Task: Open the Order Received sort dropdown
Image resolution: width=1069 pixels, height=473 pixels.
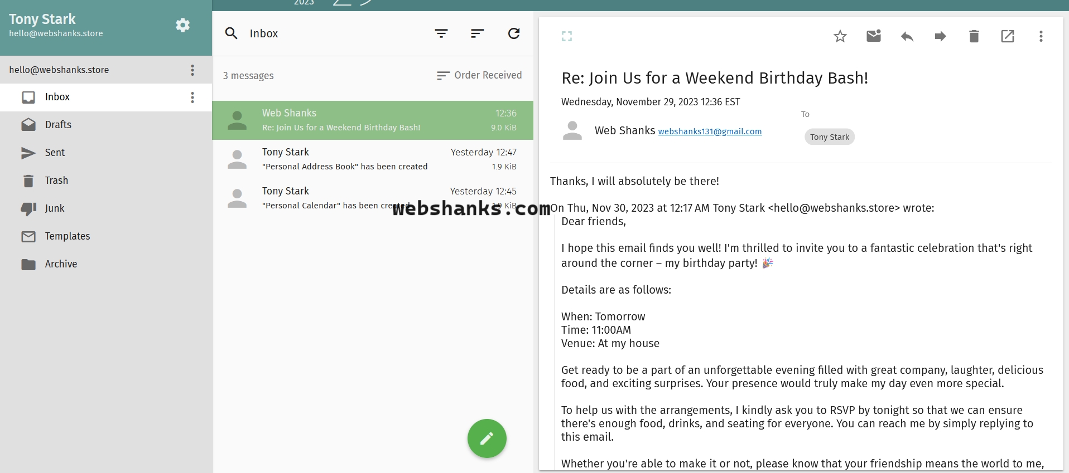Action: pyautogui.click(x=479, y=75)
